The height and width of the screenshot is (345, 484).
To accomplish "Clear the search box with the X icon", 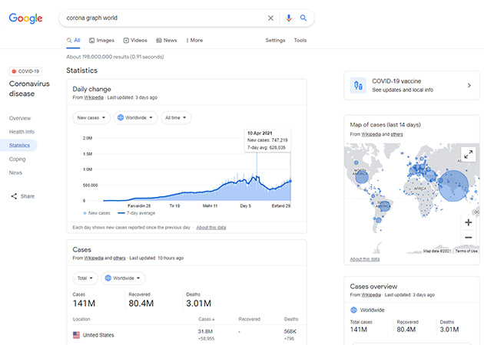I will [x=270, y=18].
